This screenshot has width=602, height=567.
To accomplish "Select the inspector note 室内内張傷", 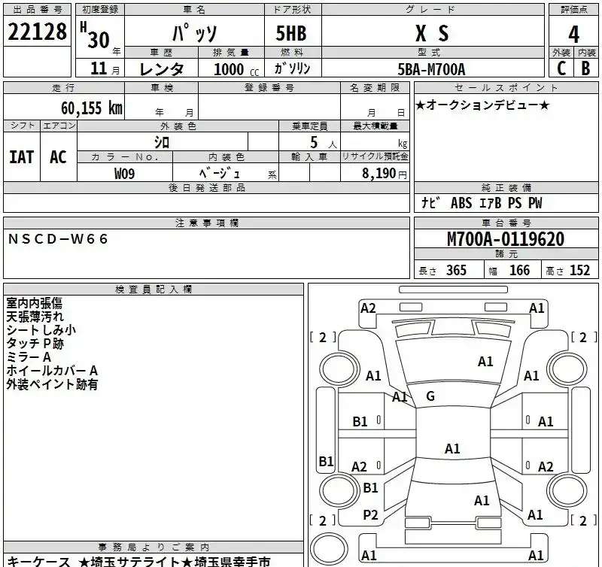I will (34, 303).
